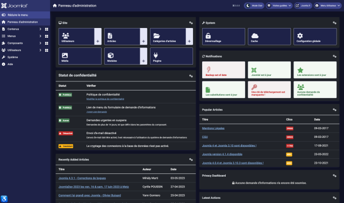Screen dimensions: 344x203
Task: Open Statut de confidentialité settings gear
Action: [x=191, y=76]
